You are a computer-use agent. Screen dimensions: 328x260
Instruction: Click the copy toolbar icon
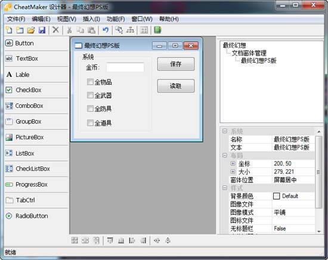81,30
